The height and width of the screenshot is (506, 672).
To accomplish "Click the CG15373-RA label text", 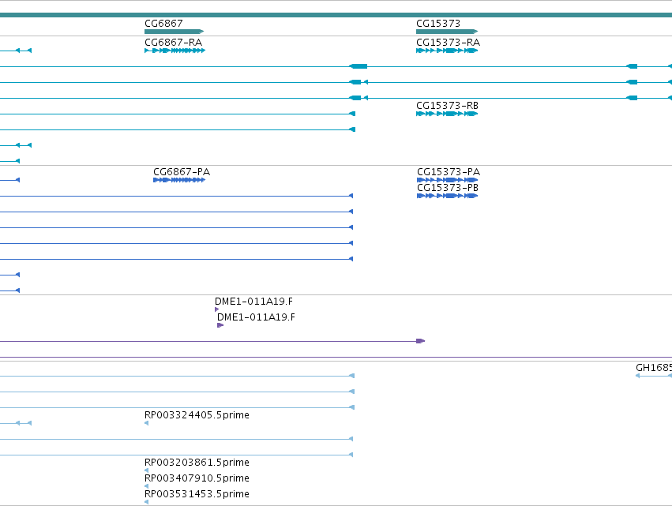I will [448, 42].
